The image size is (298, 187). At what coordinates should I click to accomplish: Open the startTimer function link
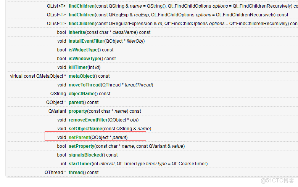(x=80, y=164)
